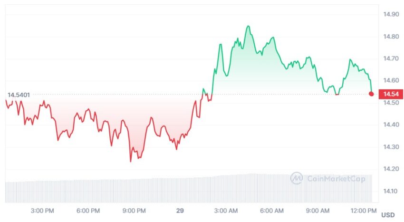Click the CoinMarketCap watermark text

click(x=336, y=178)
